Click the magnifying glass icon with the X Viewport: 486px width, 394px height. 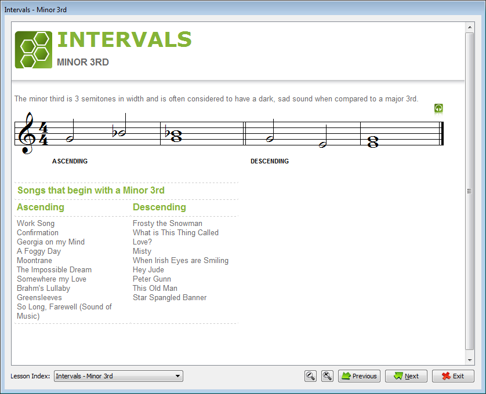point(327,376)
